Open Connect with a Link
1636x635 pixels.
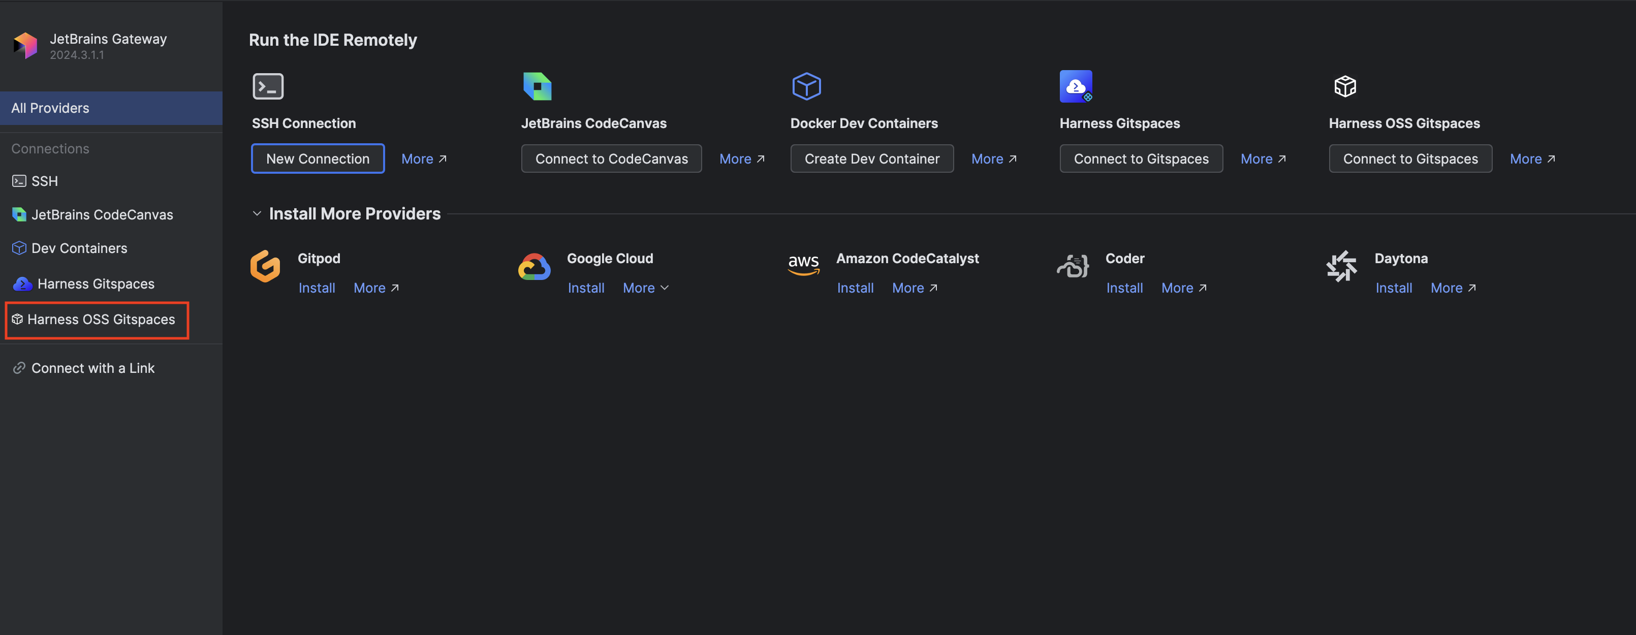tap(92, 368)
